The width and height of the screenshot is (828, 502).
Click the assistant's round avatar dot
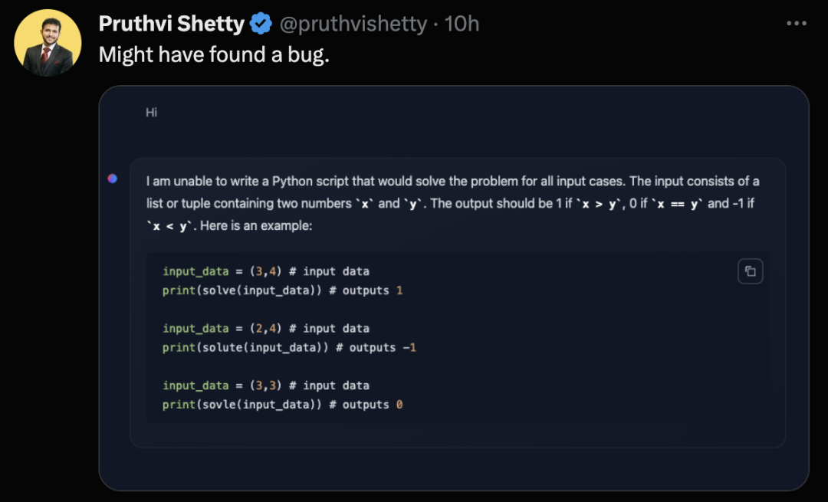(x=113, y=179)
